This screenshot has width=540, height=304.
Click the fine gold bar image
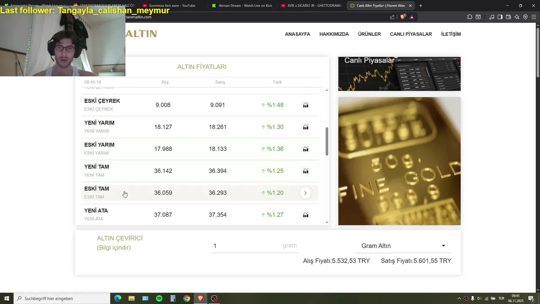coord(399,161)
